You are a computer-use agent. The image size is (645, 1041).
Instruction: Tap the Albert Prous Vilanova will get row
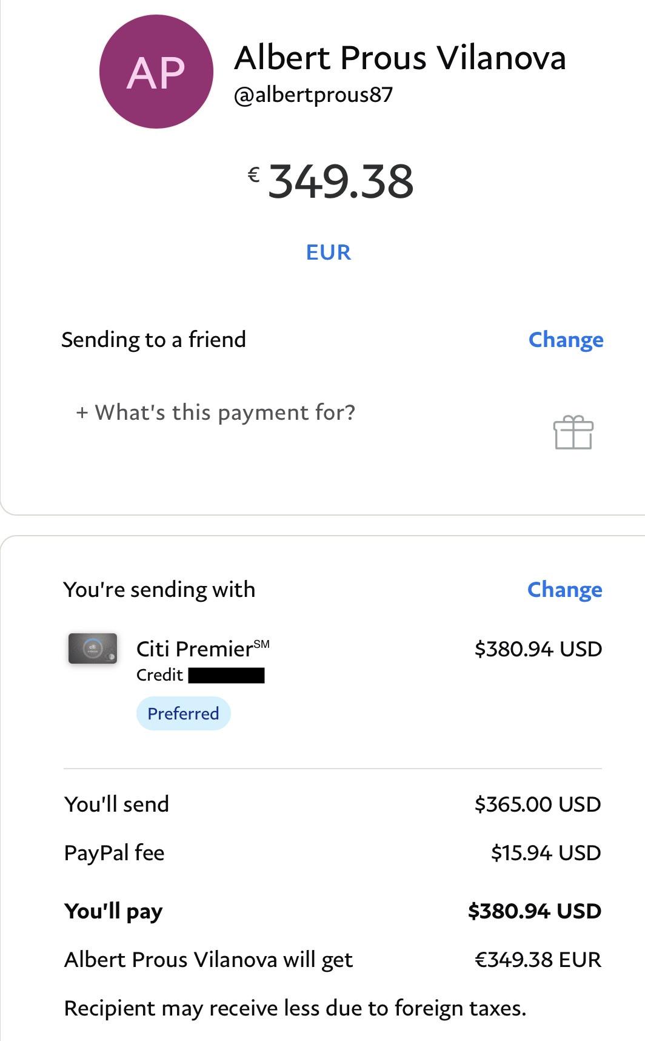coord(333,960)
